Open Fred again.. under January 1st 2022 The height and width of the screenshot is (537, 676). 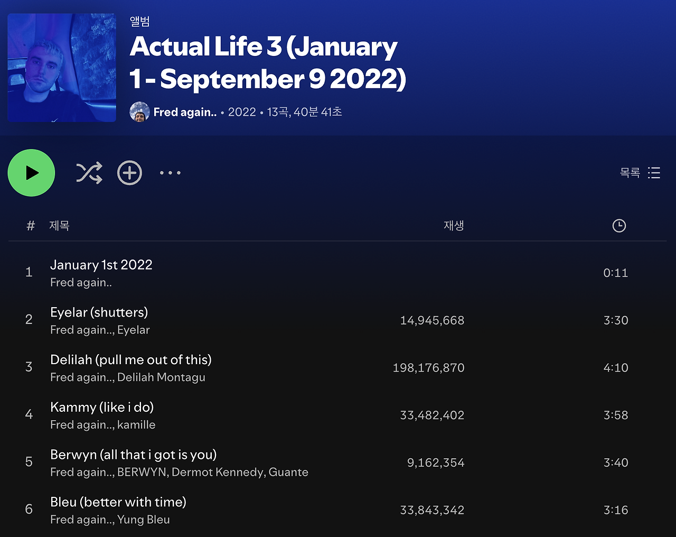81,283
